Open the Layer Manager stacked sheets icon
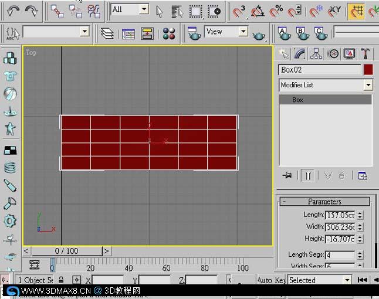The image size is (379, 299). point(107,33)
